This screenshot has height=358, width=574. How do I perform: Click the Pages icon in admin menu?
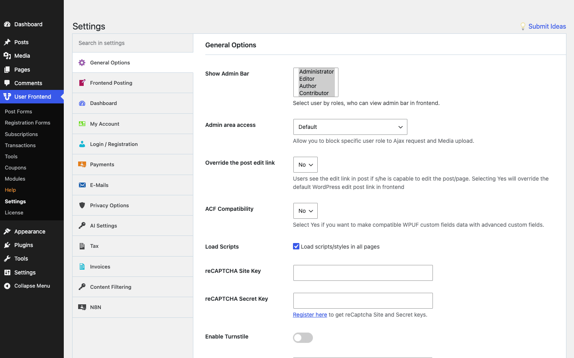7,70
